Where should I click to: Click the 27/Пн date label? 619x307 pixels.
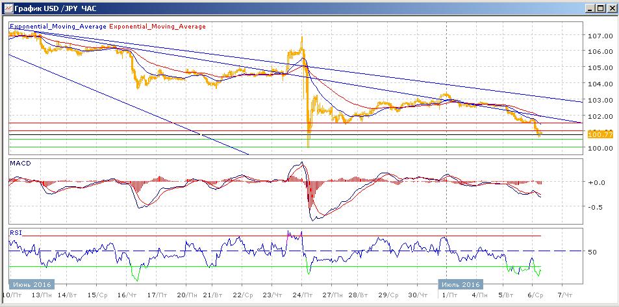click(x=333, y=295)
